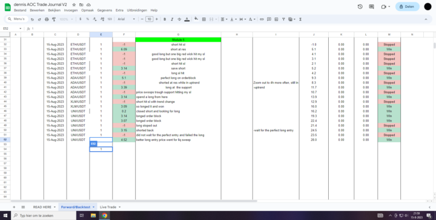Format as currency with the dollar icon

[x=81, y=19]
